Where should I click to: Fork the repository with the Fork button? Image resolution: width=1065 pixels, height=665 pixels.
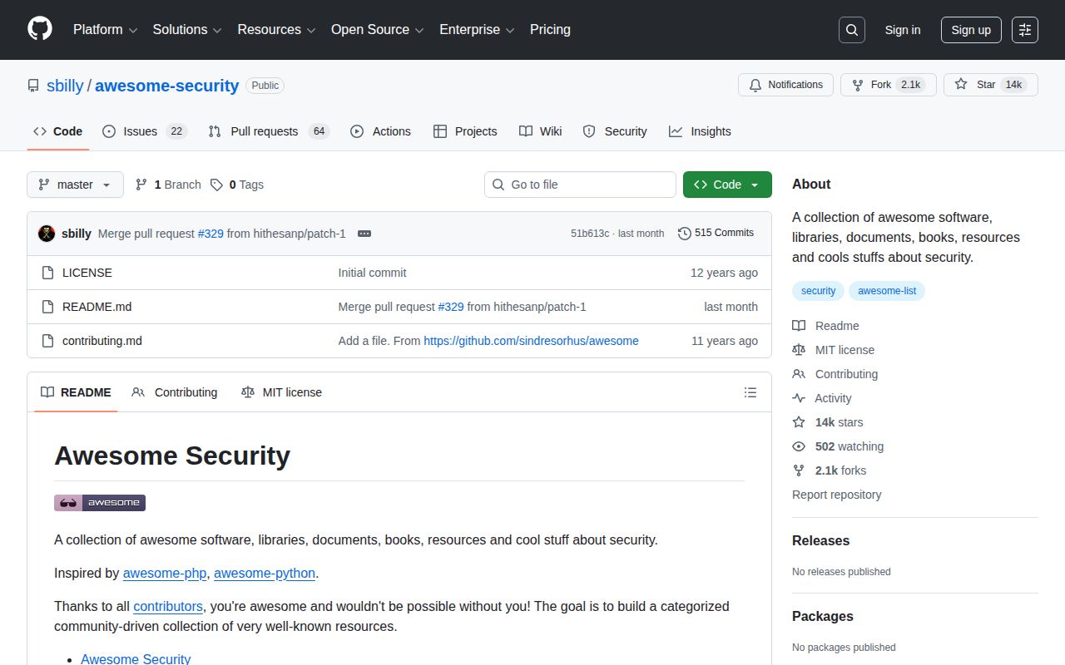[x=888, y=84]
